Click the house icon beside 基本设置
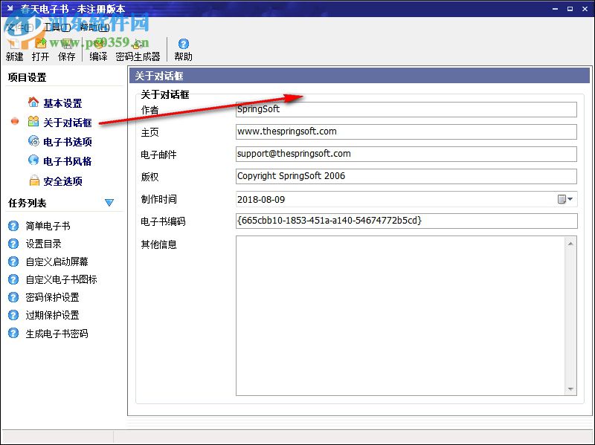The width and height of the screenshot is (595, 445). coord(33,102)
